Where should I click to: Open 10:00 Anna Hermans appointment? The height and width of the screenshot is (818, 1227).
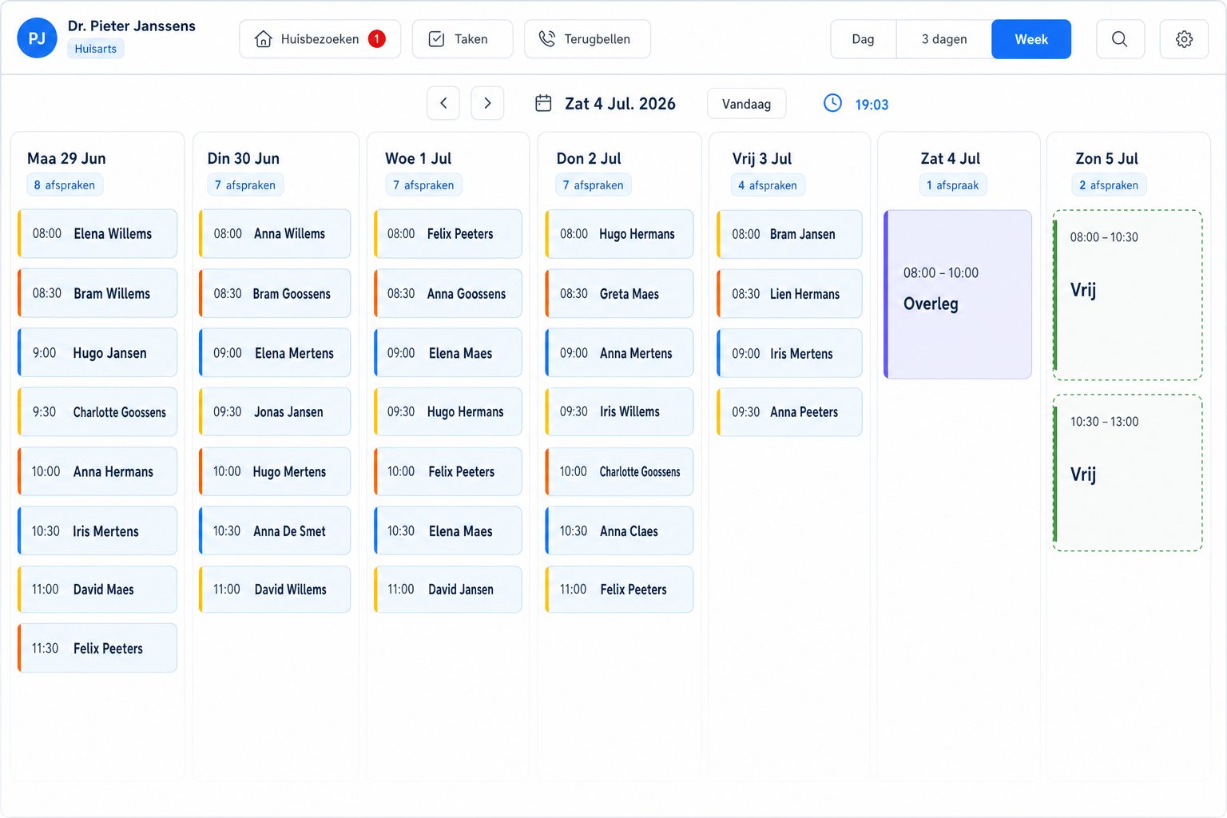pos(97,471)
